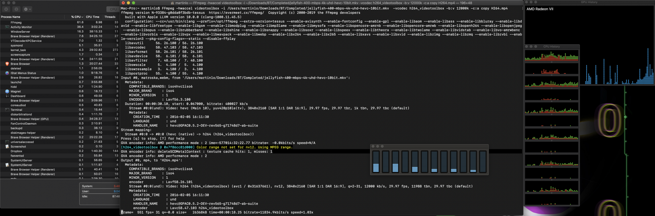
Task: Select the Brave Browser Helper (GPU) row
Action: (60, 119)
